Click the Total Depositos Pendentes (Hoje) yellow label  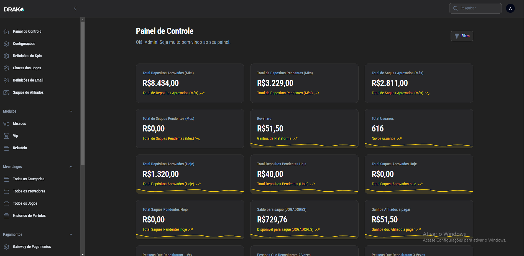283,184
